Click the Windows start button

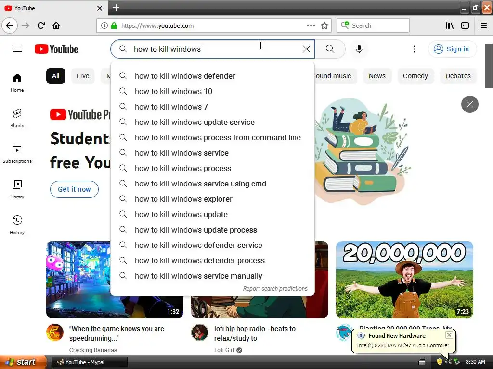pyautogui.click(x=23, y=362)
